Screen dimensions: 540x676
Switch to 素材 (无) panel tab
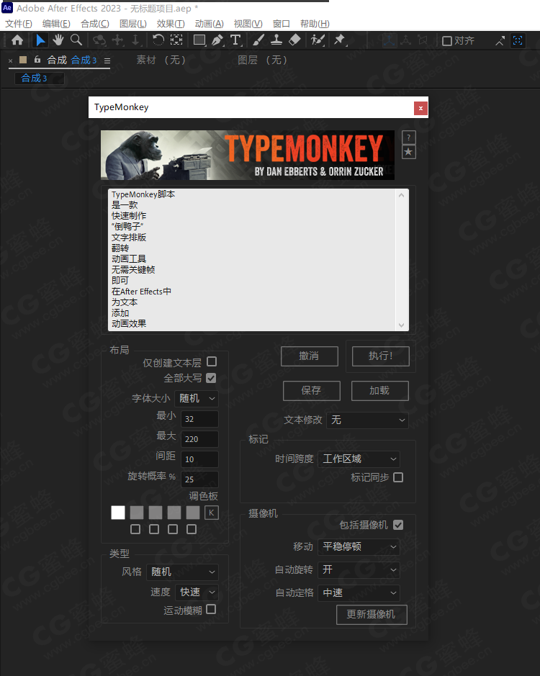(x=161, y=60)
